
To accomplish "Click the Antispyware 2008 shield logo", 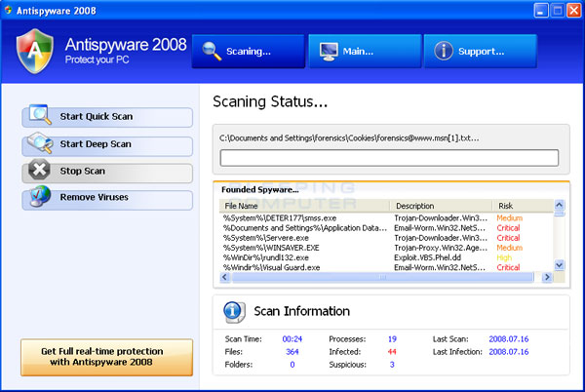I will coord(35,51).
